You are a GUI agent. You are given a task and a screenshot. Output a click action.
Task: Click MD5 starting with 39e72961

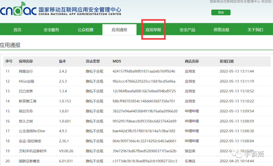pos(145,151)
